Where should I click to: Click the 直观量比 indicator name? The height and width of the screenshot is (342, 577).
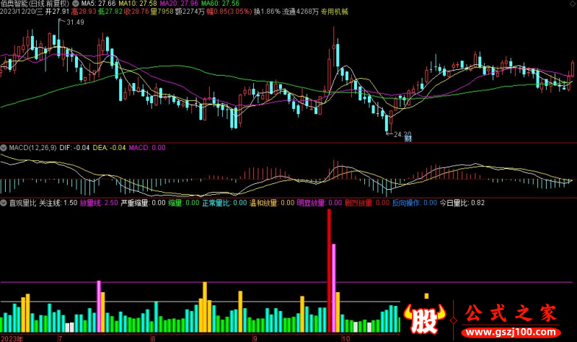(x=22, y=203)
